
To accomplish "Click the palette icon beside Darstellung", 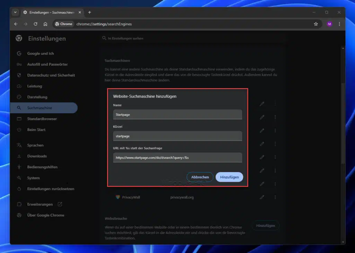I will (x=19, y=97).
